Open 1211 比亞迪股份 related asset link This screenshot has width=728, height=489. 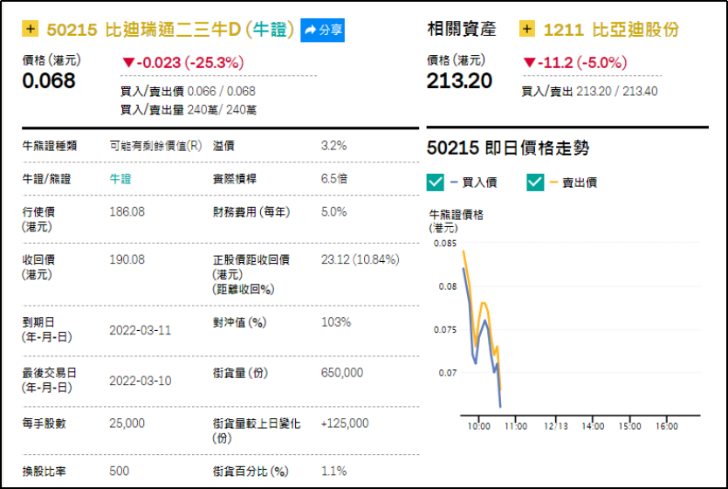[x=611, y=30]
